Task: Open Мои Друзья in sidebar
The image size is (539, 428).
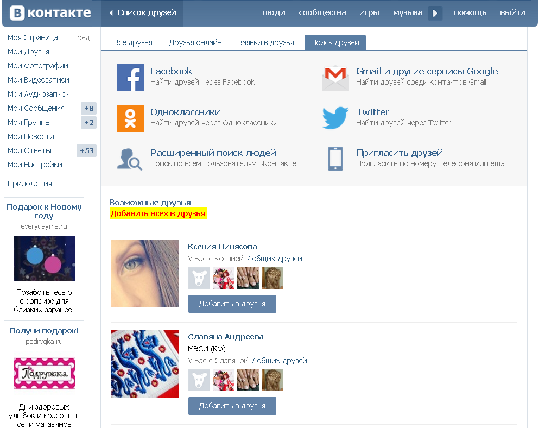Action: tap(29, 52)
